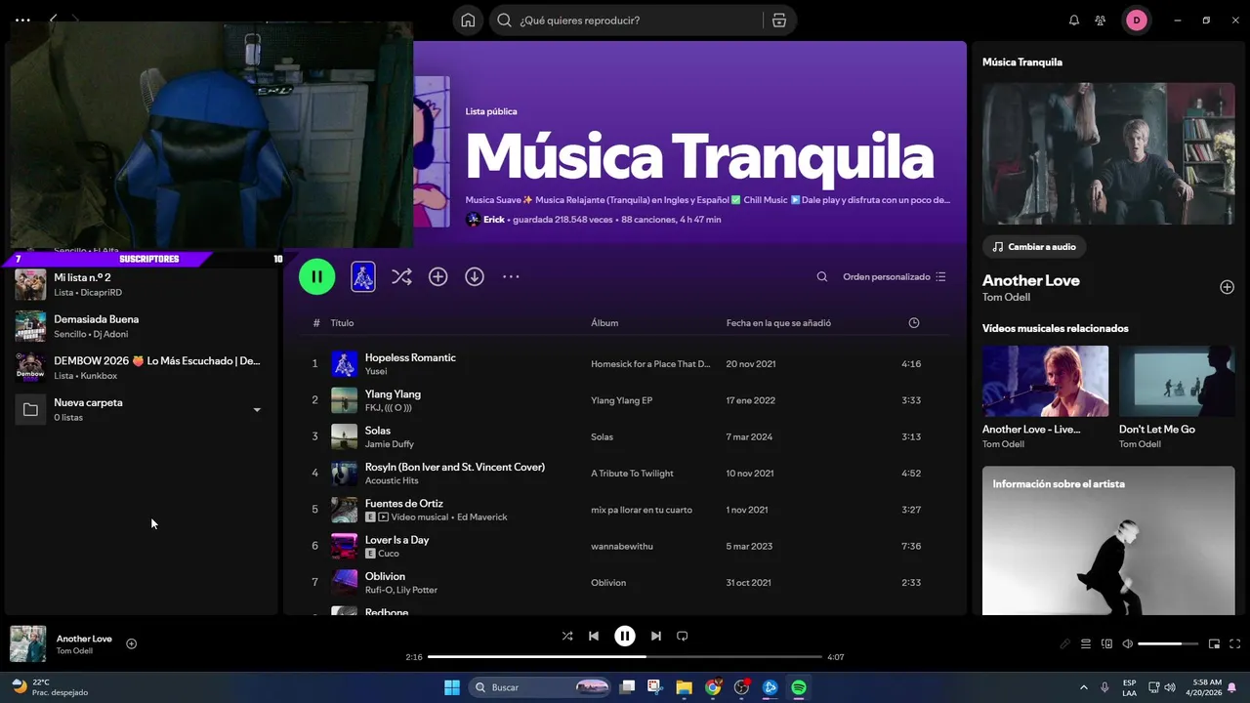Open the play queue icon

tap(1086, 643)
